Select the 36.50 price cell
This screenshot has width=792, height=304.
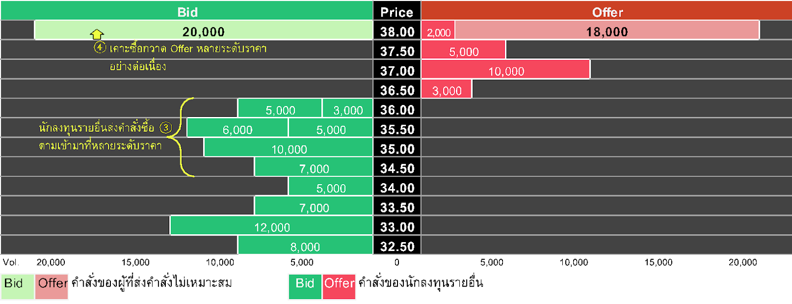[396, 90]
